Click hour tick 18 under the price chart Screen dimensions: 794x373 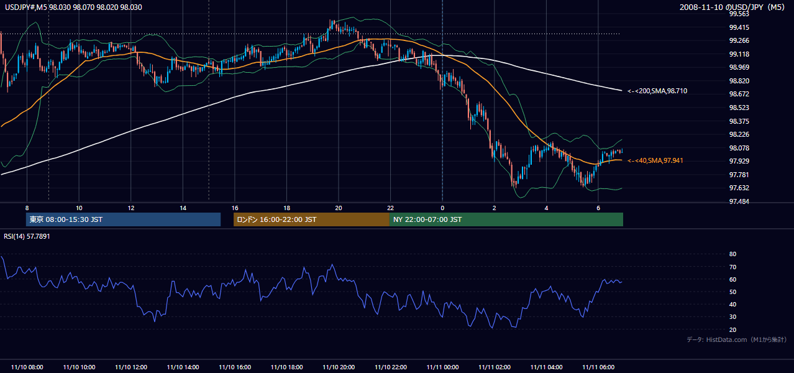(x=286, y=208)
